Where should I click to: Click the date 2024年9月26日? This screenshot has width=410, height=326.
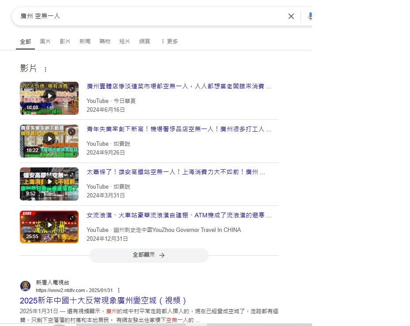[x=105, y=153]
